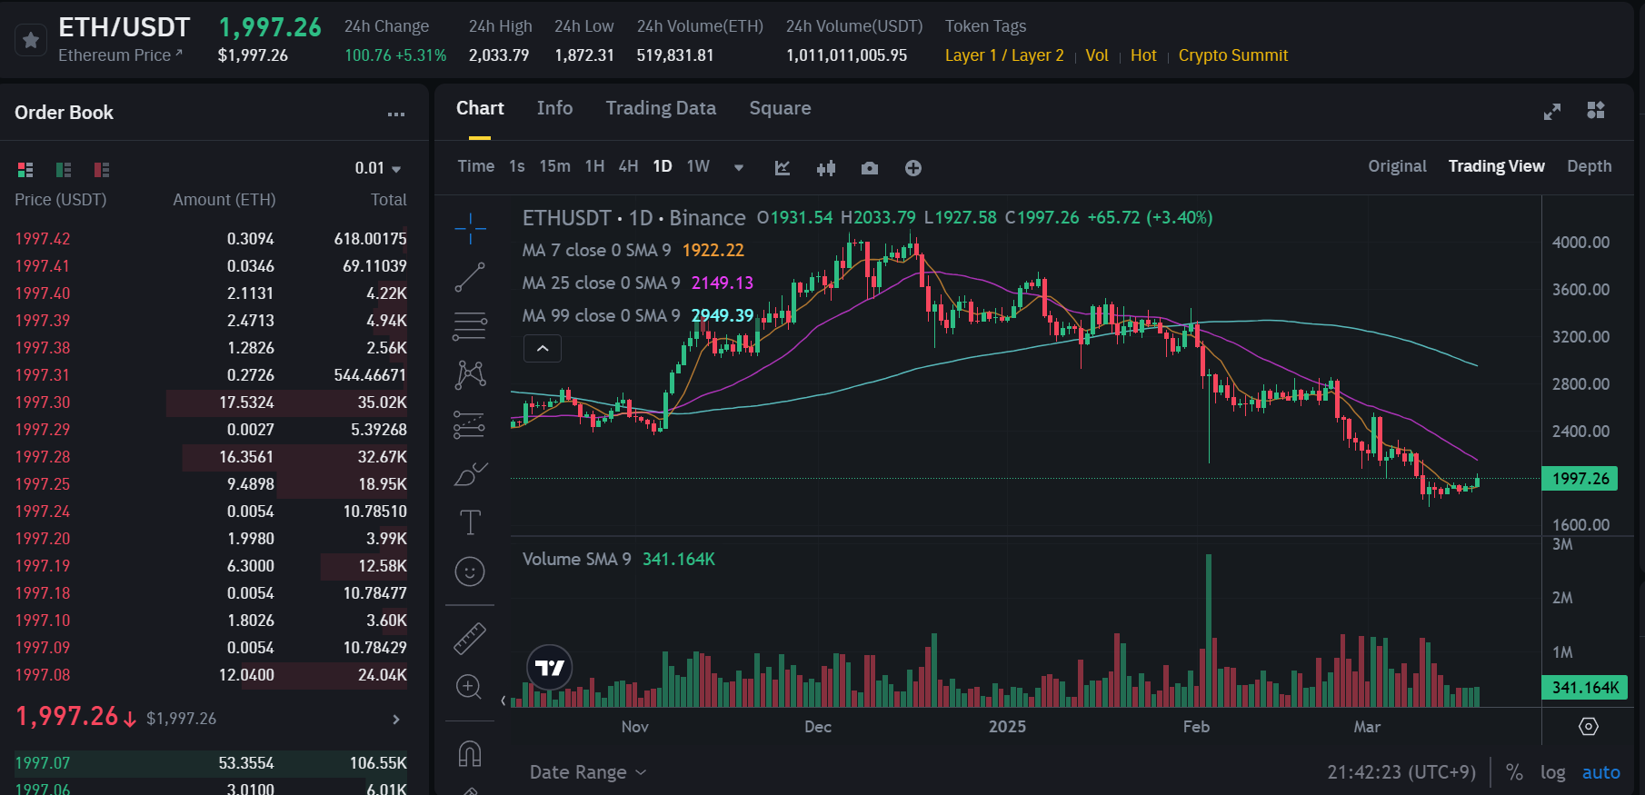Screen dimensions: 1645x795
Task: Select the horizontal lines Fibonacci tool
Action: (x=470, y=326)
